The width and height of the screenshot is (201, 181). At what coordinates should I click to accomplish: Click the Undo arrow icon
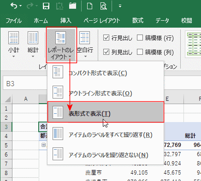click(14, 6)
